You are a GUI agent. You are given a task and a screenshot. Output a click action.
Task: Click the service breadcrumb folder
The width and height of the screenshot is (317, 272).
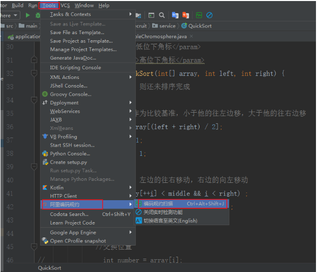tap(164, 26)
